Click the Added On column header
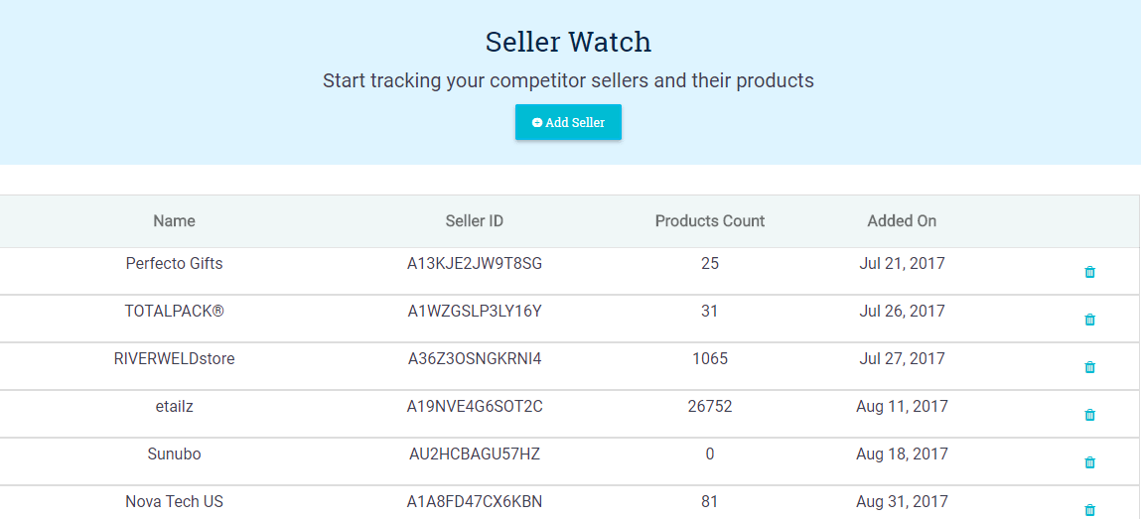Viewport: 1141px width, 519px height. point(902,221)
